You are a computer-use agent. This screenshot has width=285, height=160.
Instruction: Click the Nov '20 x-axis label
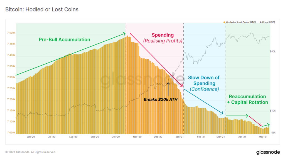(x=137, y=137)
